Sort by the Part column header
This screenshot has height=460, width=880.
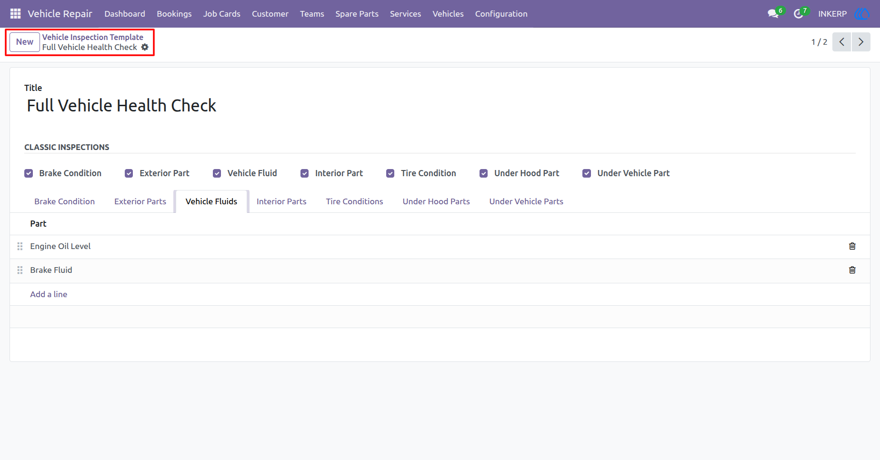tap(38, 224)
